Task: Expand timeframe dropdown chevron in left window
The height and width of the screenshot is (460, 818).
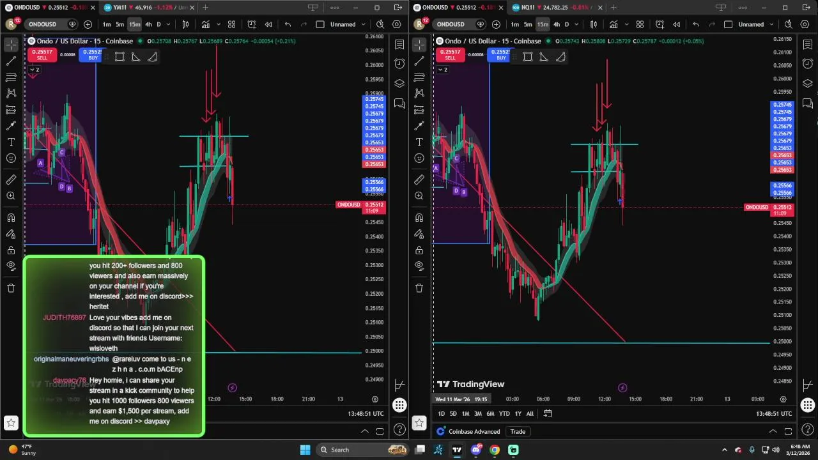Action: click(168, 24)
